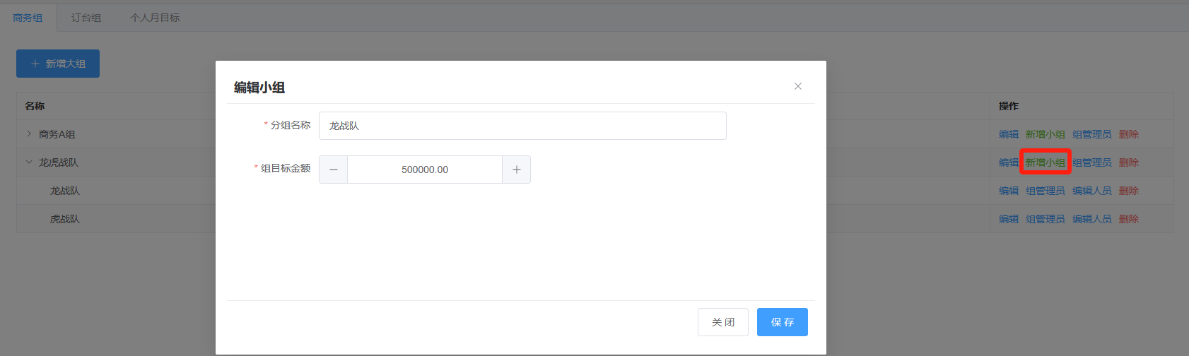Click 编辑 link in 虎战队 row
The image size is (1189, 356).
tap(1008, 219)
